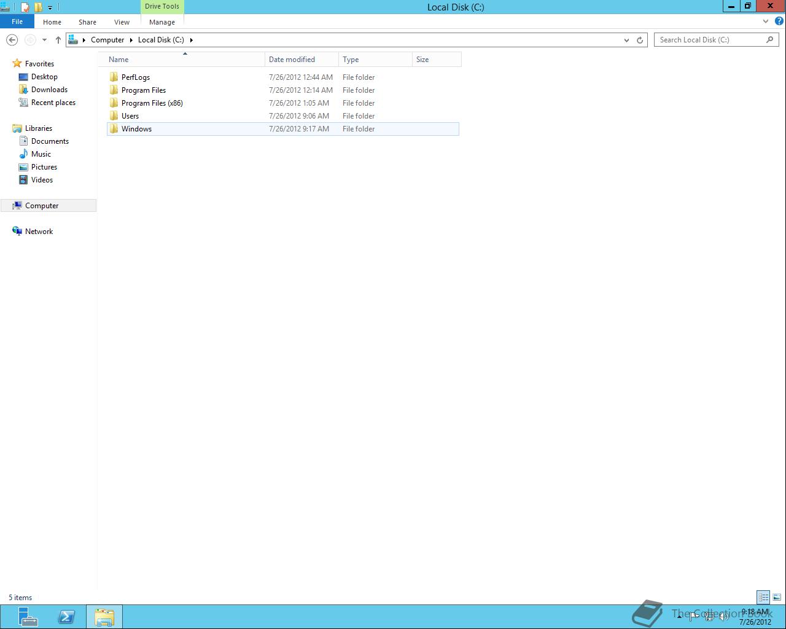This screenshot has height=629, width=786.
Task: Open Downloads under Favorites
Action: 49,90
